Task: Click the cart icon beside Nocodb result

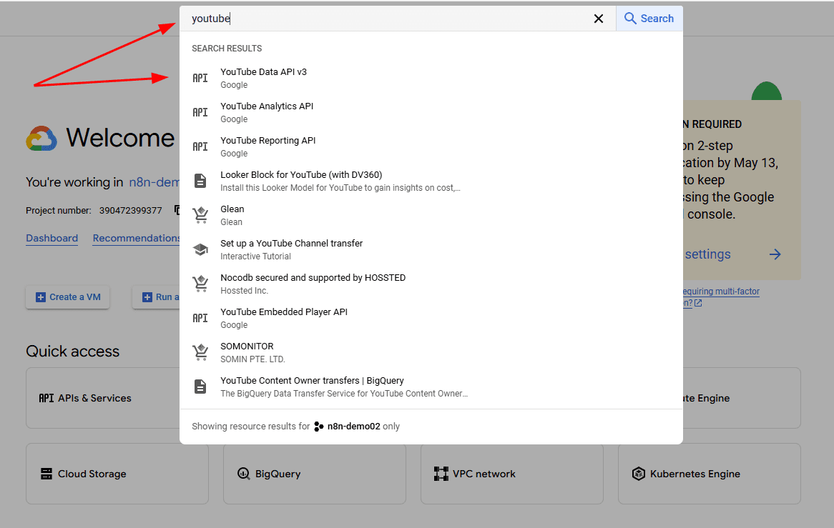Action: pyautogui.click(x=200, y=283)
